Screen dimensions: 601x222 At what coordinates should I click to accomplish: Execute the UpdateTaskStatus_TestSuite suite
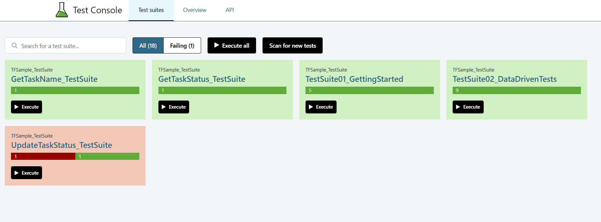(x=27, y=173)
